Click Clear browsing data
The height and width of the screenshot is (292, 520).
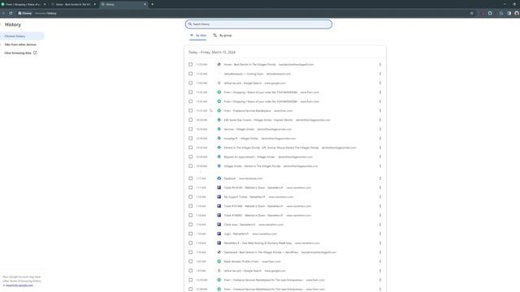[18, 53]
